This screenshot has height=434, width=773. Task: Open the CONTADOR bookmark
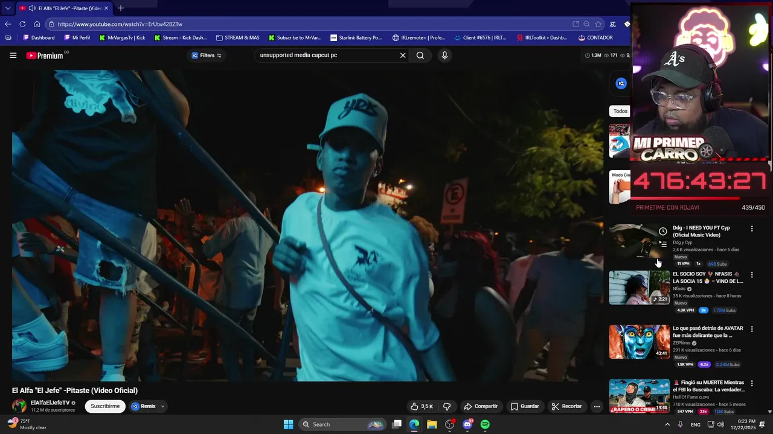coord(595,37)
